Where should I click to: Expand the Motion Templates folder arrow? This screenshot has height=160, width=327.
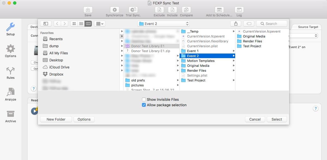click(x=234, y=61)
